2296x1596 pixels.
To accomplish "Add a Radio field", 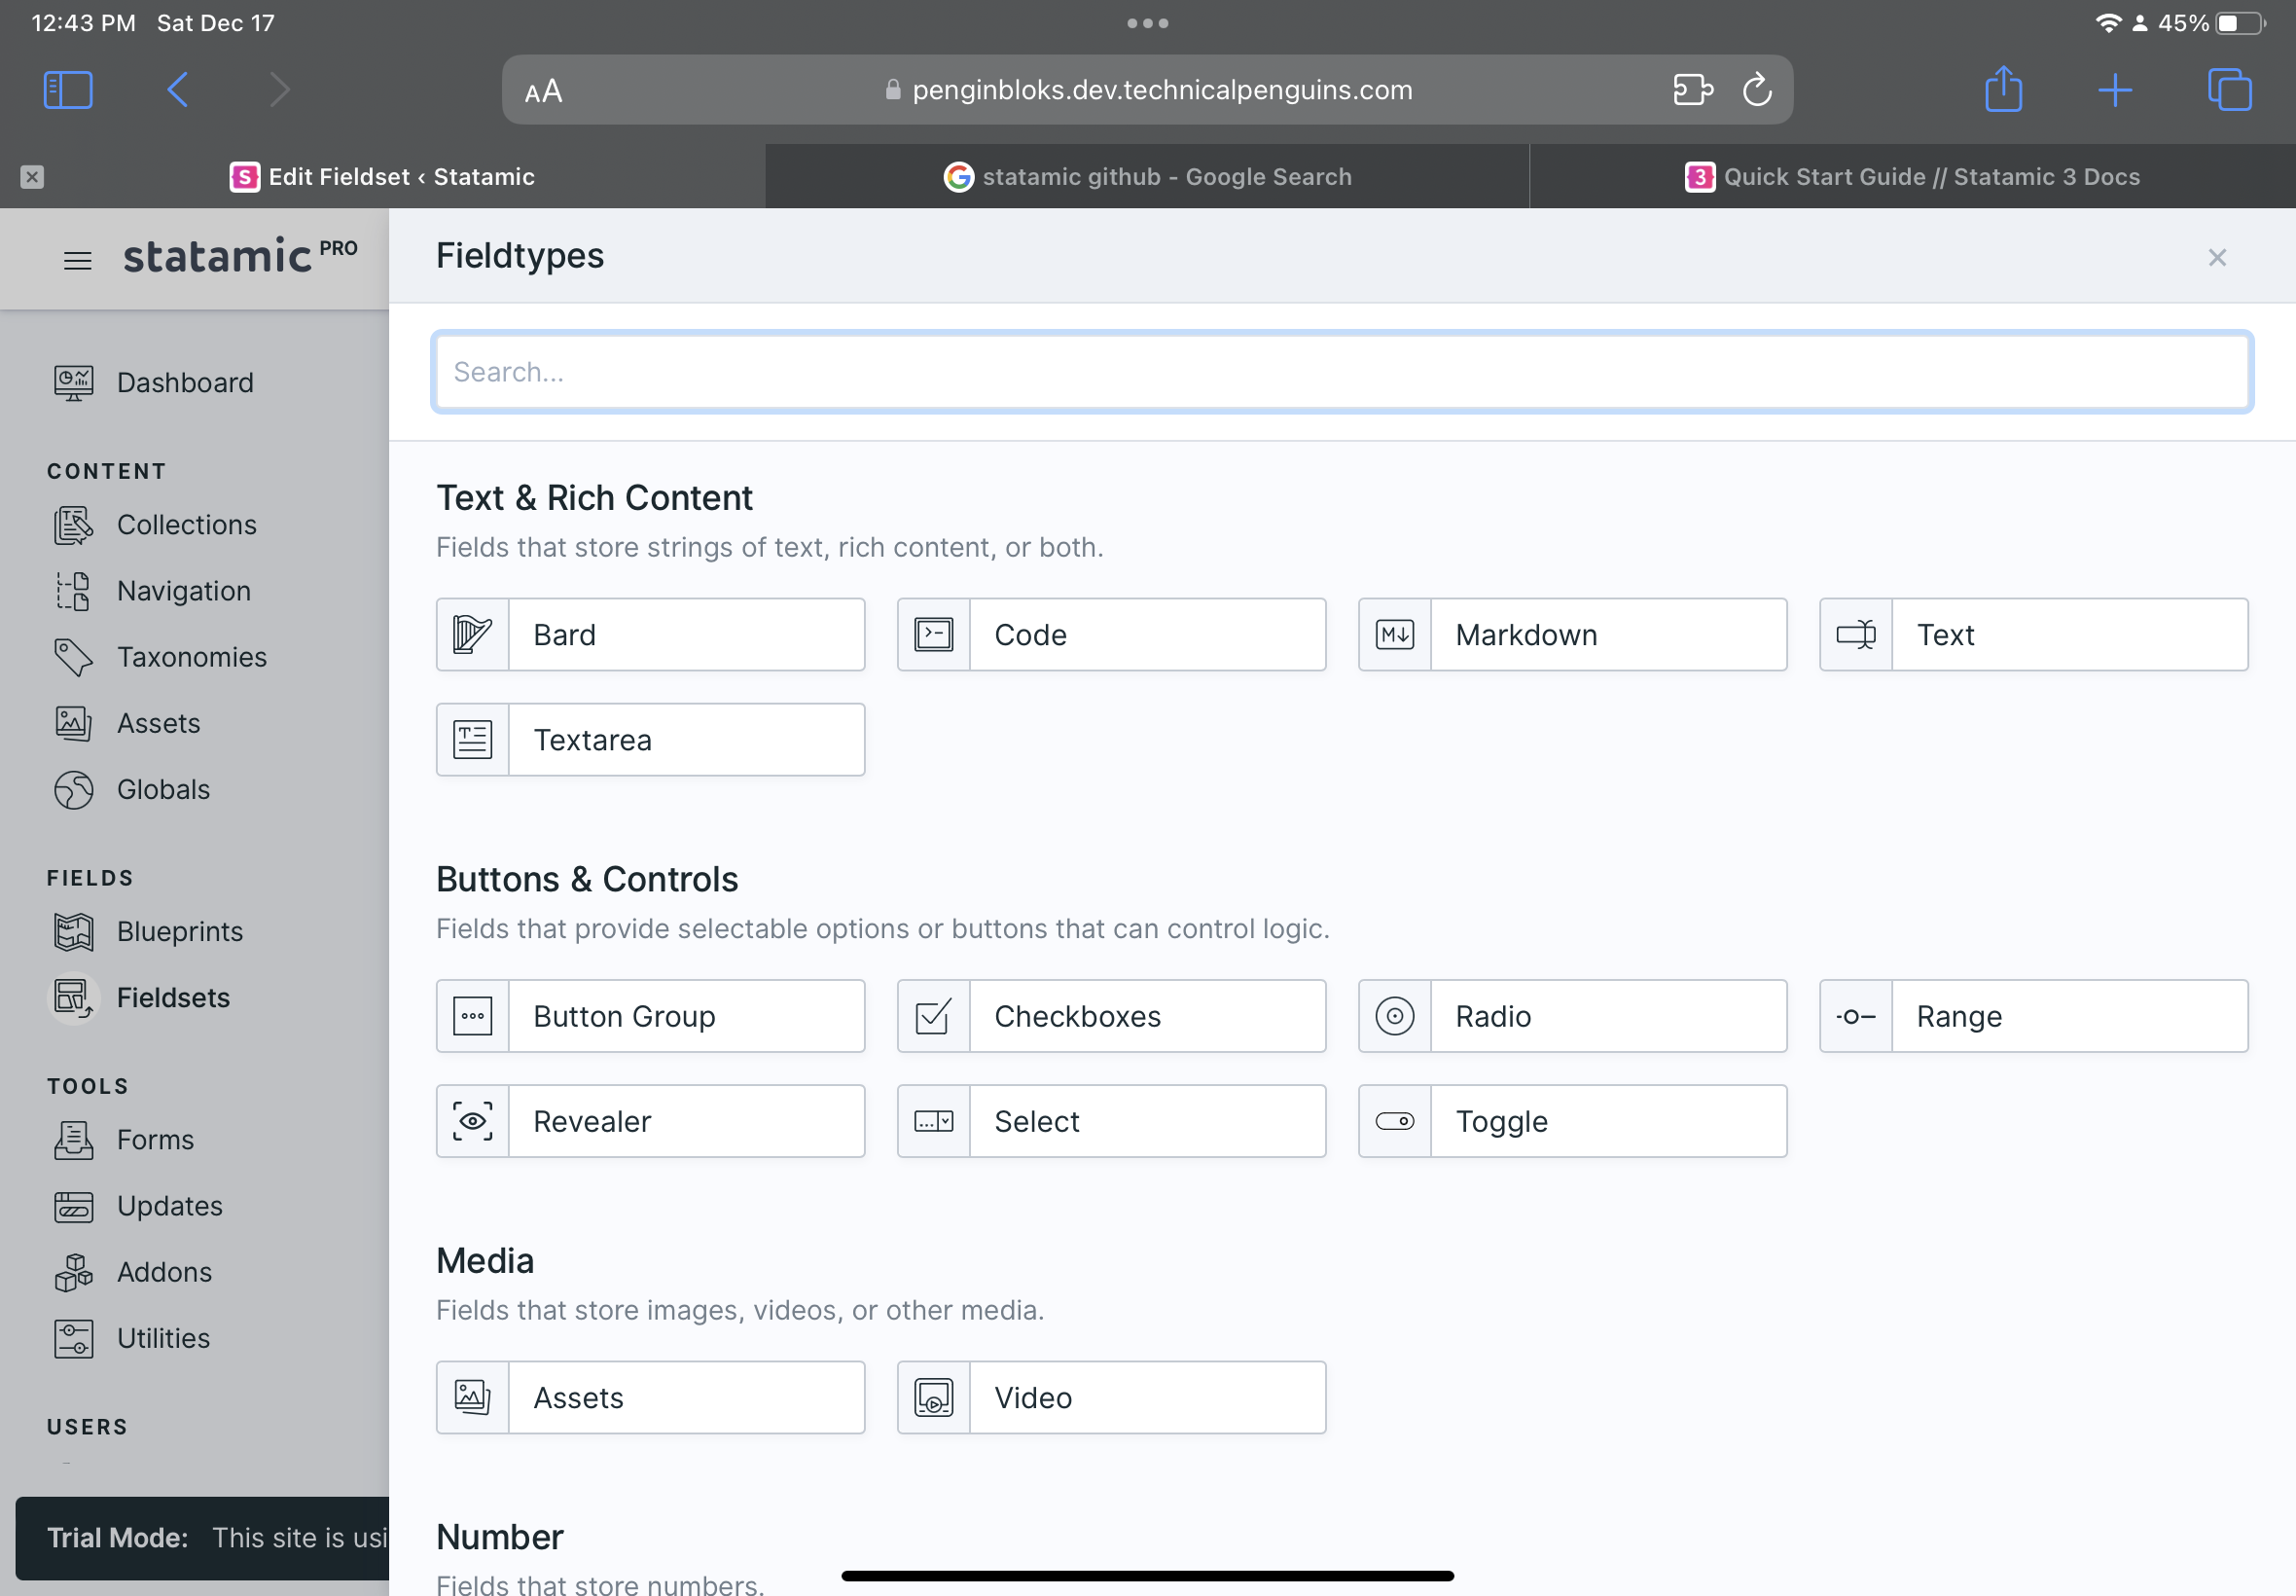I will [1572, 1016].
